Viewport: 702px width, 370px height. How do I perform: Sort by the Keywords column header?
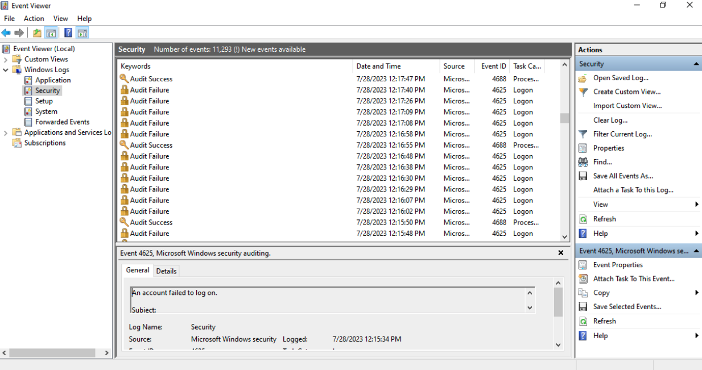coord(234,66)
